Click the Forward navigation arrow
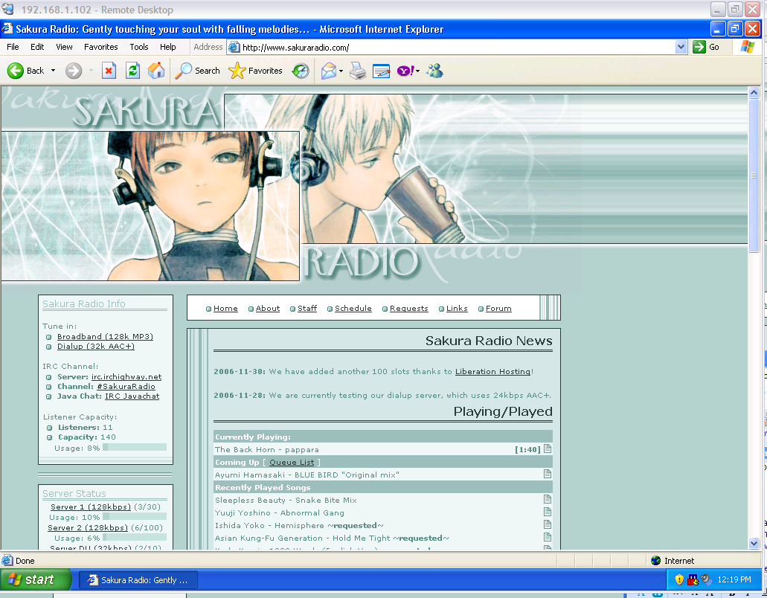The height and width of the screenshot is (598, 767). tap(74, 71)
